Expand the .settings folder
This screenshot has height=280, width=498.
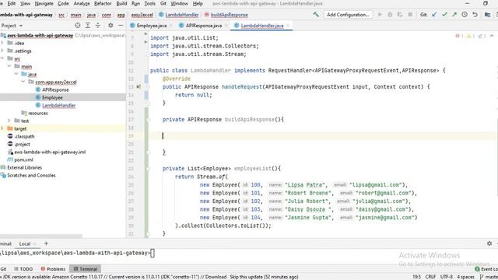[2, 51]
